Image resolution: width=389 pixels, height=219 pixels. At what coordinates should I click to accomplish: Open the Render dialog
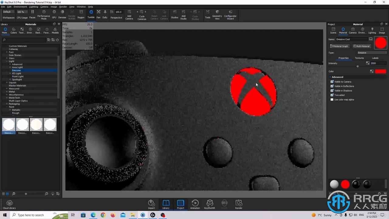coord(239,204)
